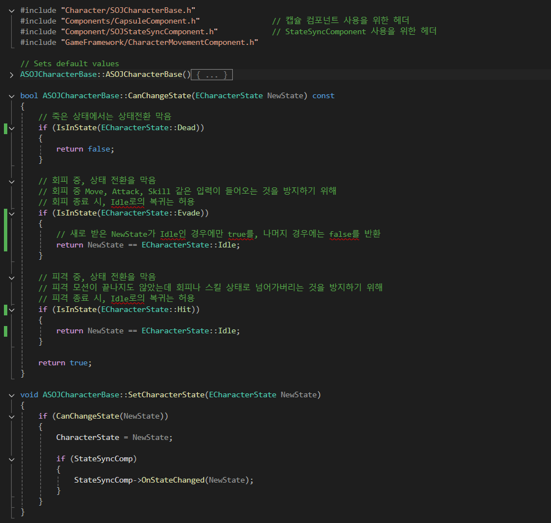
Task: Click the collapsed '{ ... }' constructor body box
Action: (x=212, y=75)
